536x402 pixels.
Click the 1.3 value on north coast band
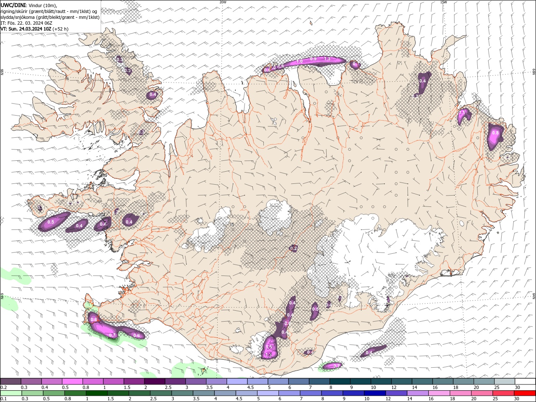[327, 59]
